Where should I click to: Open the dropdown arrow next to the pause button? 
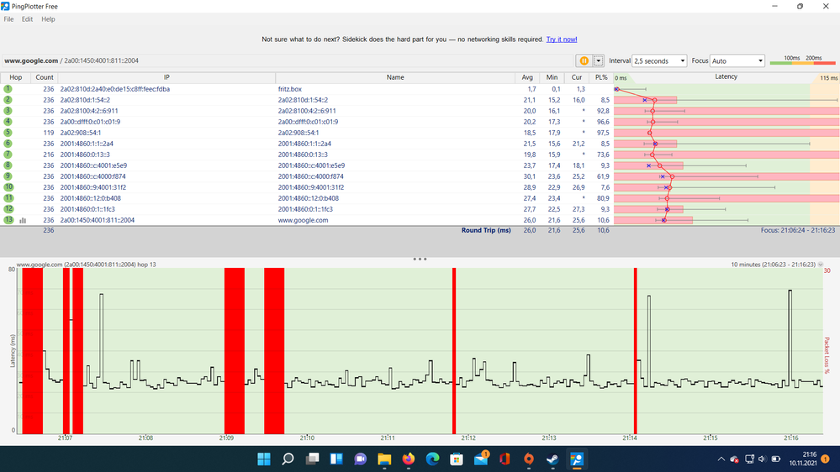point(599,61)
